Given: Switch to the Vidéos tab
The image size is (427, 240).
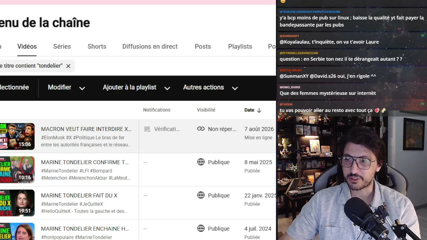Looking at the screenshot, I should [27, 46].
